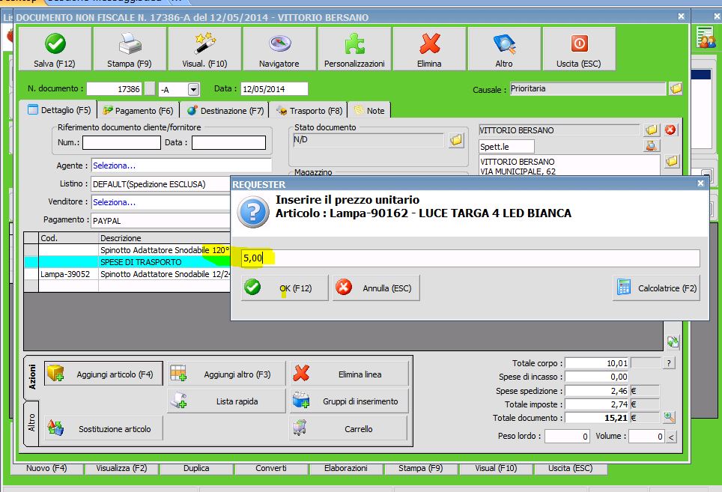Click the contact icon beside Spett.le
The image size is (722, 492).
coord(652,146)
